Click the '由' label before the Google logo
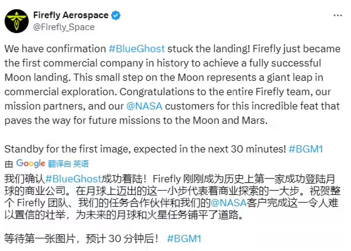The image size is (351, 251). pyautogui.click(x=9, y=164)
